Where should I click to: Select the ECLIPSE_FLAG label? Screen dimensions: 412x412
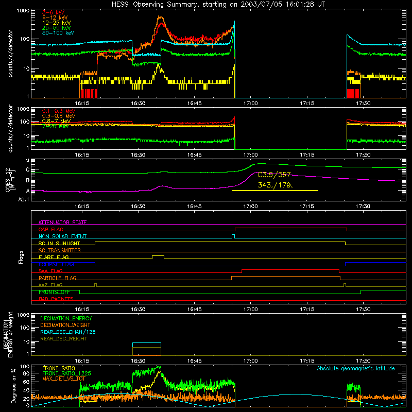pyautogui.click(x=57, y=264)
